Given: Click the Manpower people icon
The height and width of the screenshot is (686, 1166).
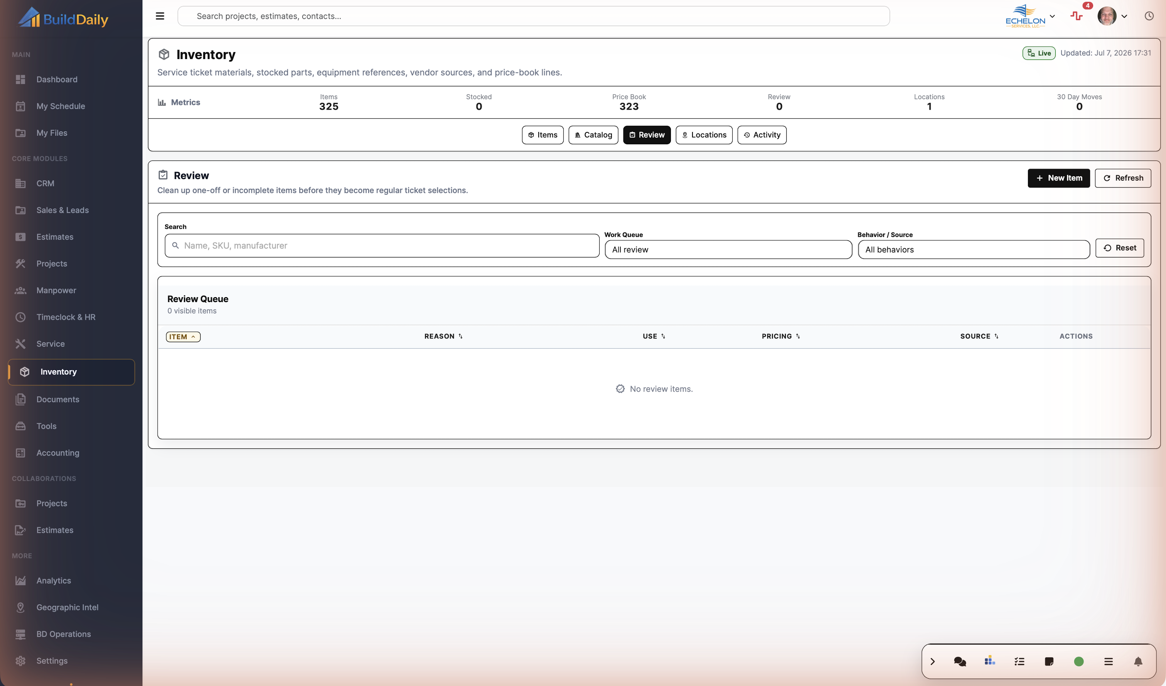Looking at the screenshot, I should coord(20,291).
